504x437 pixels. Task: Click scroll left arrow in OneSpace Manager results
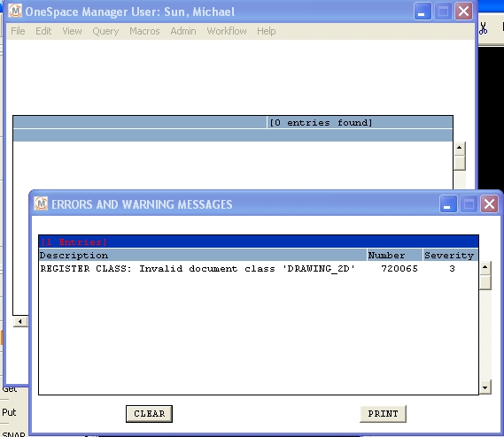pyautogui.click(x=20, y=321)
